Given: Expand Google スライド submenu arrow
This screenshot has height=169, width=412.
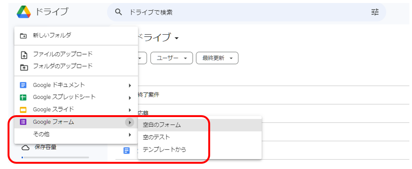Looking at the screenshot, I should click(x=130, y=110).
